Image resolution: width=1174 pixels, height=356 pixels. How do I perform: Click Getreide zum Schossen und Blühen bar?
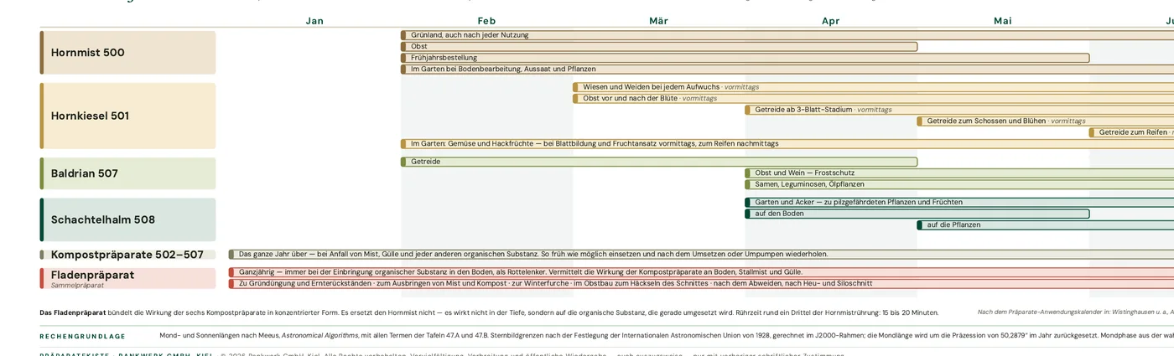tap(1045, 121)
